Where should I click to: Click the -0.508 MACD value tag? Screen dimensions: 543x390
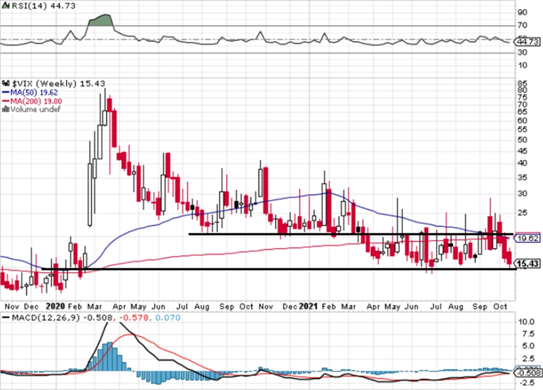click(x=528, y=373)
